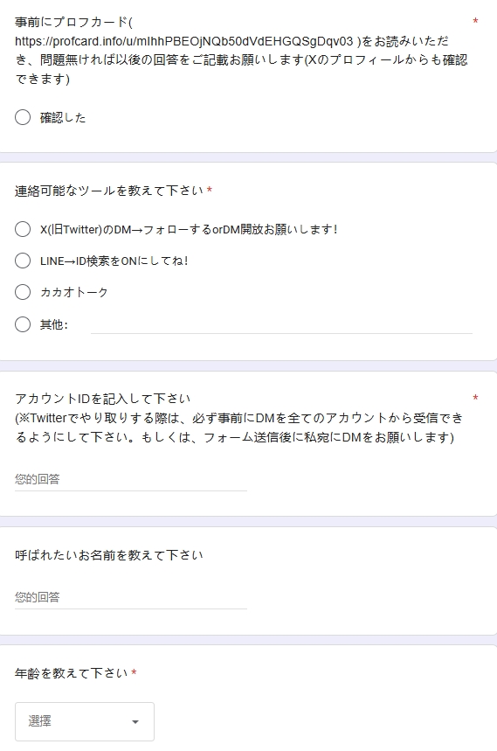Viewport: 497px width, 751px height.
Task: Click the asterisk after 年齢を教えて下さい
Action: pyautogui.click(x=134, y=673)
